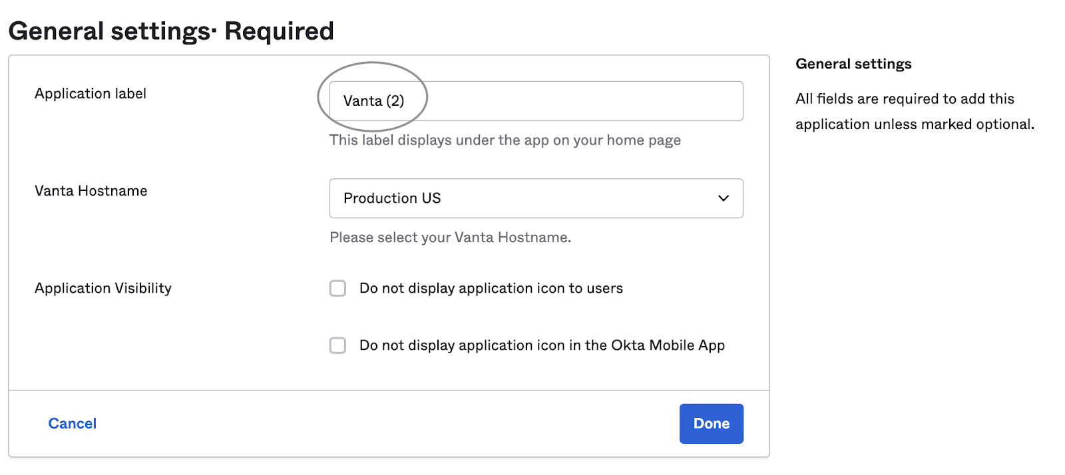
Task: Click the "Application label" field label
Action: point(91,94)
